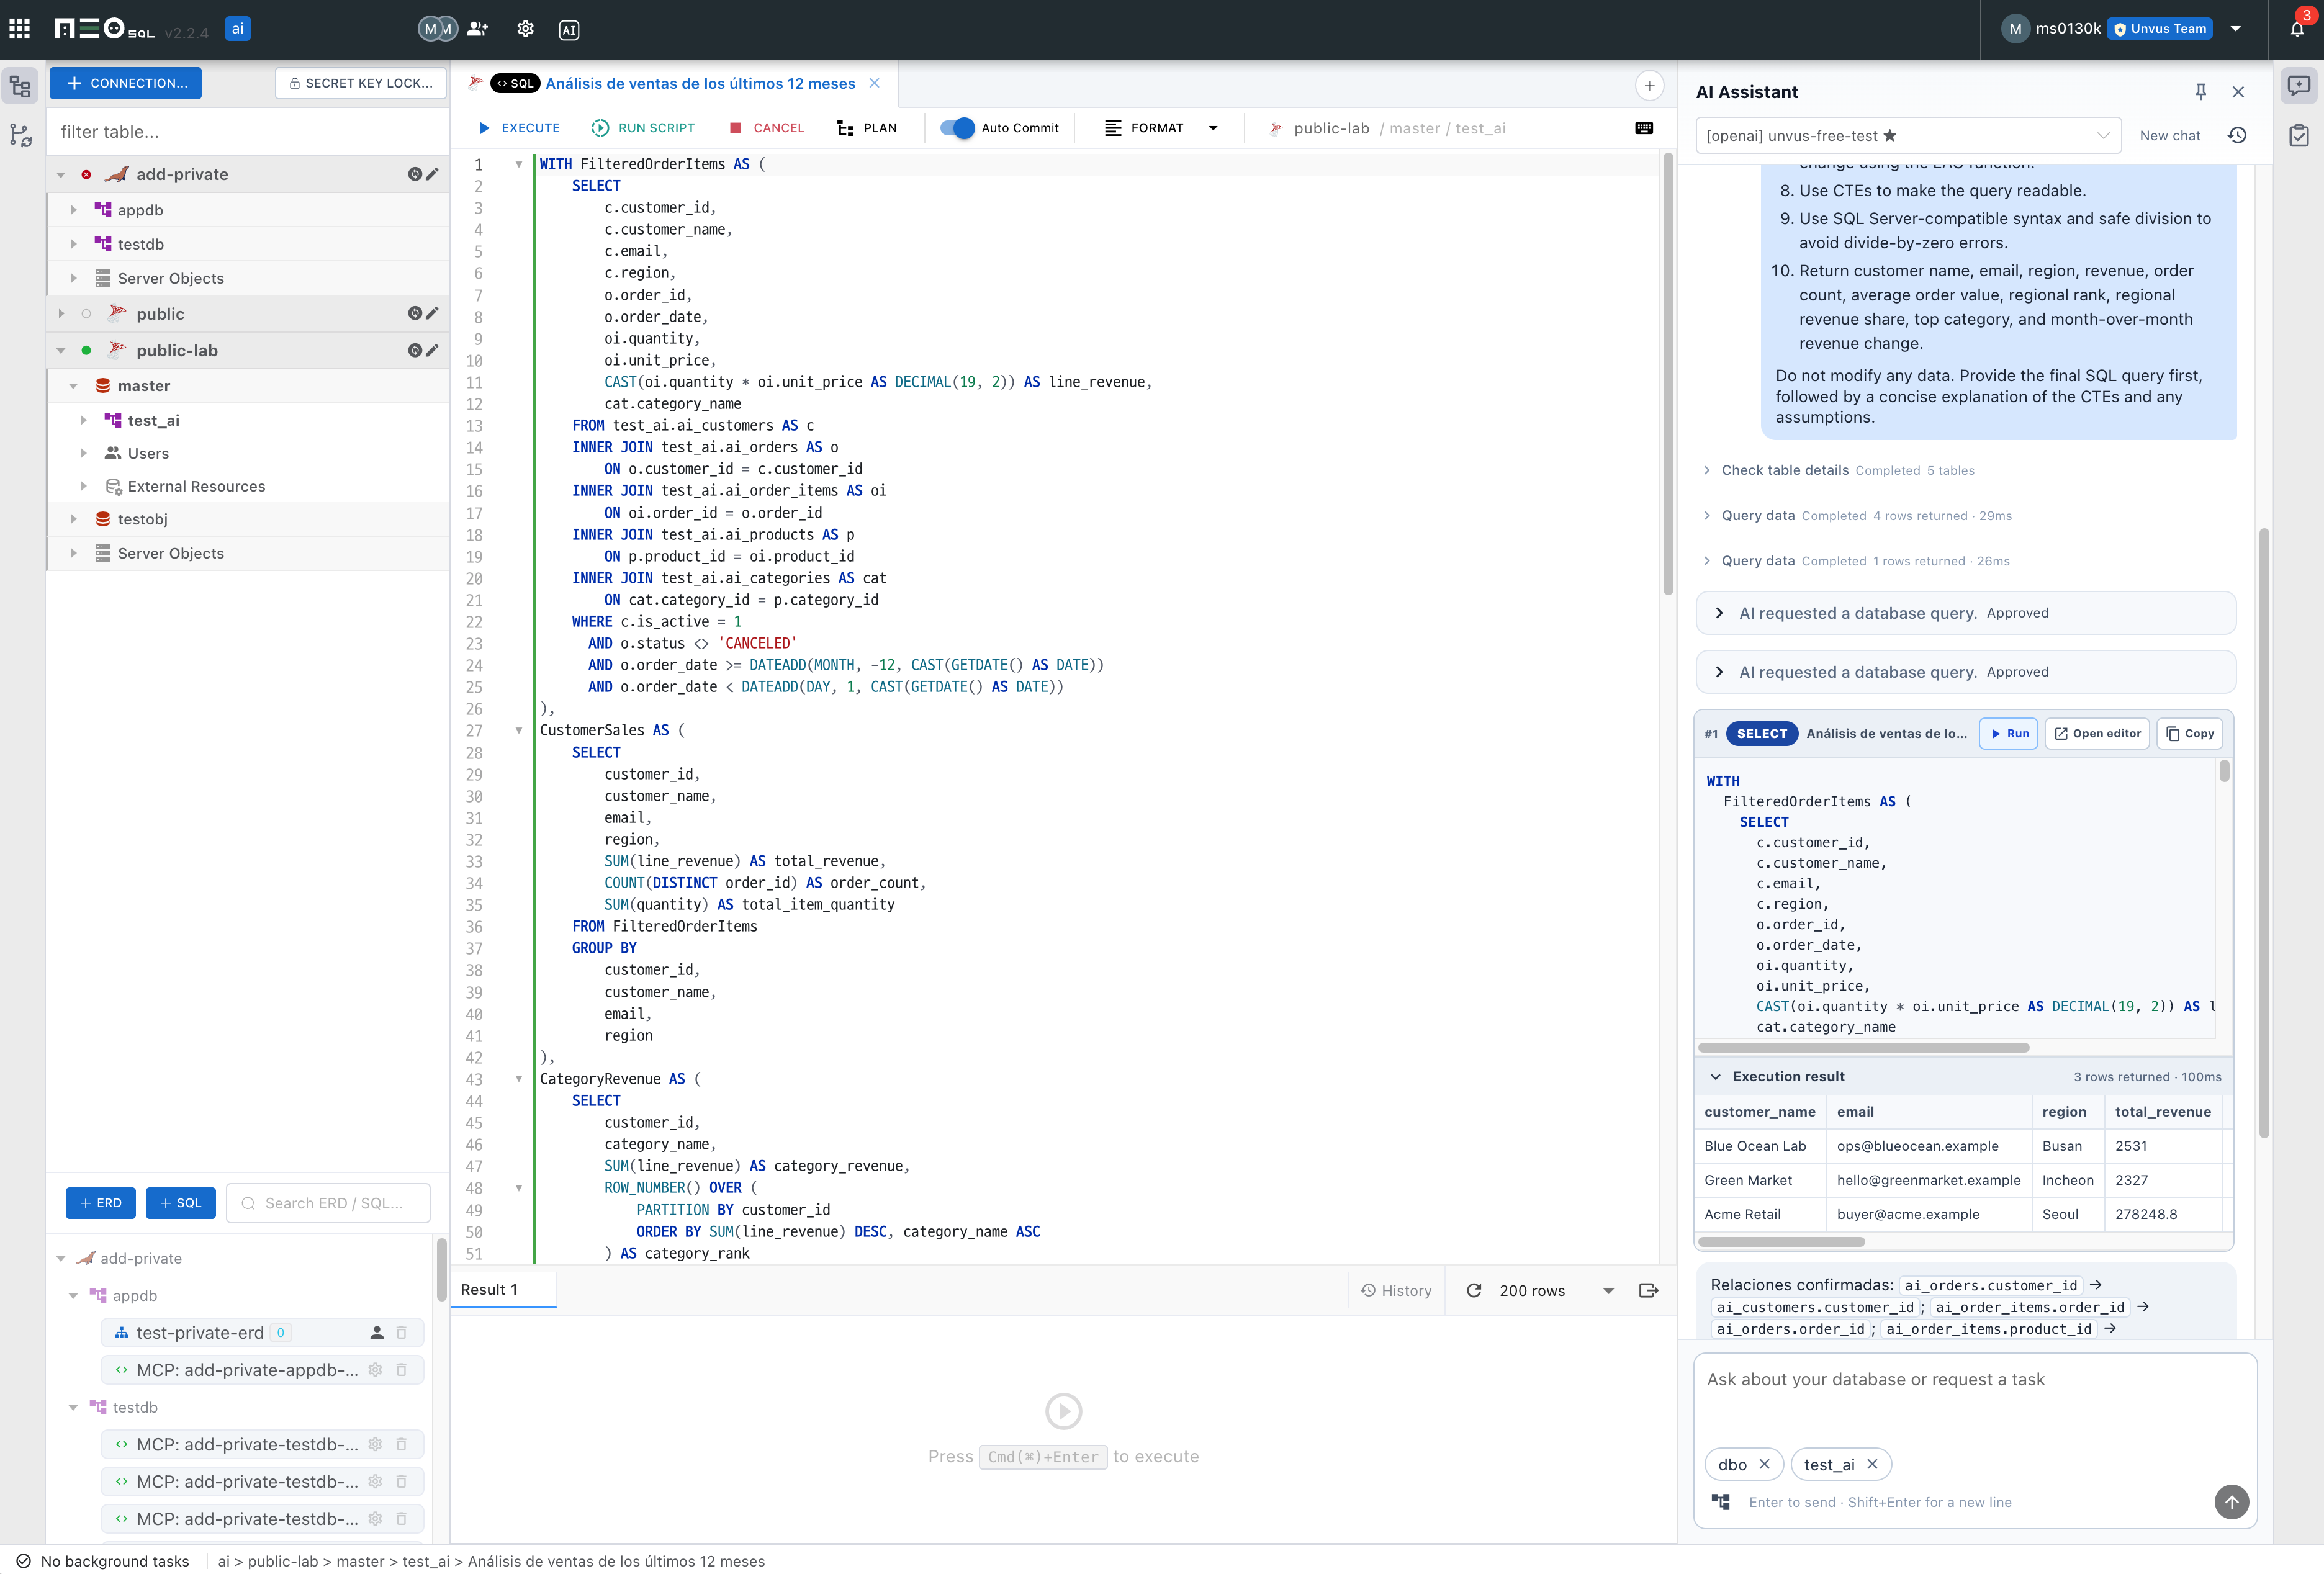Click the execution result horizontal scrollbar

coord(1781,1242)
